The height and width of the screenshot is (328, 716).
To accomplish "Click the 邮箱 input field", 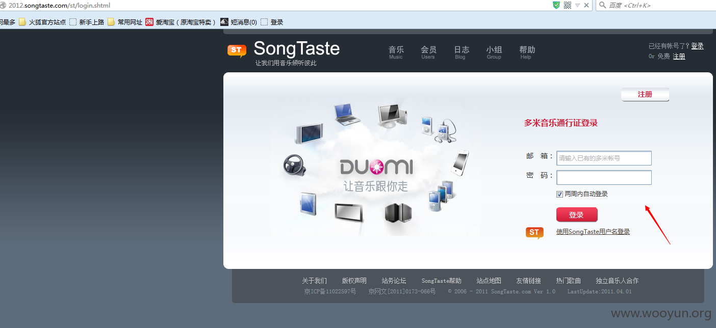I will tap(604, 158).
